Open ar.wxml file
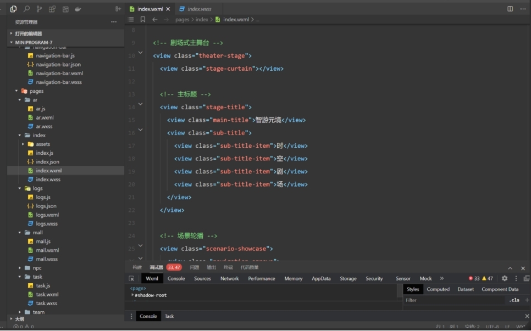The height and width of the screenshot is (331, 531). [x=45, y=117]
